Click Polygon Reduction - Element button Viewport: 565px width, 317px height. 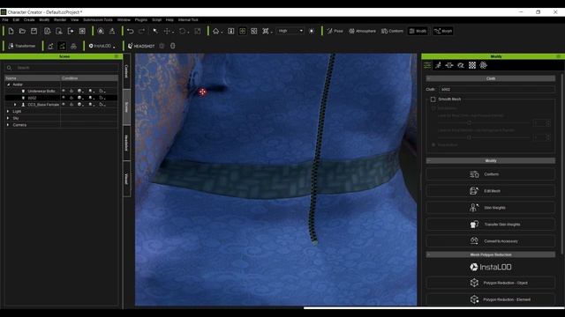(x=491, y=299)
